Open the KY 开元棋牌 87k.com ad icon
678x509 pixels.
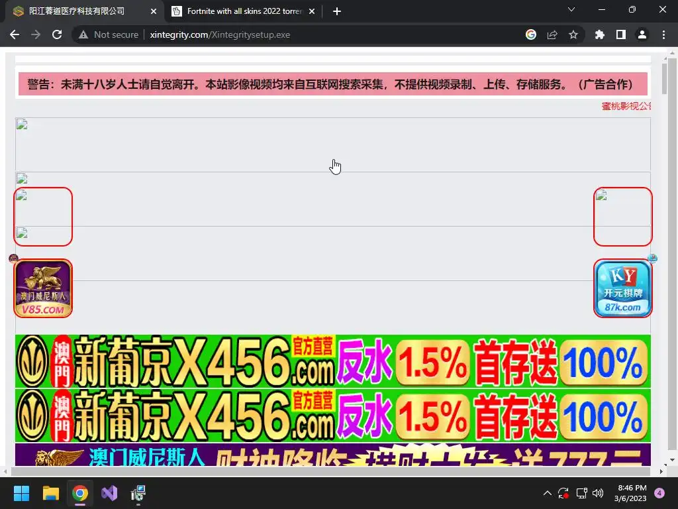coord(622,288)
